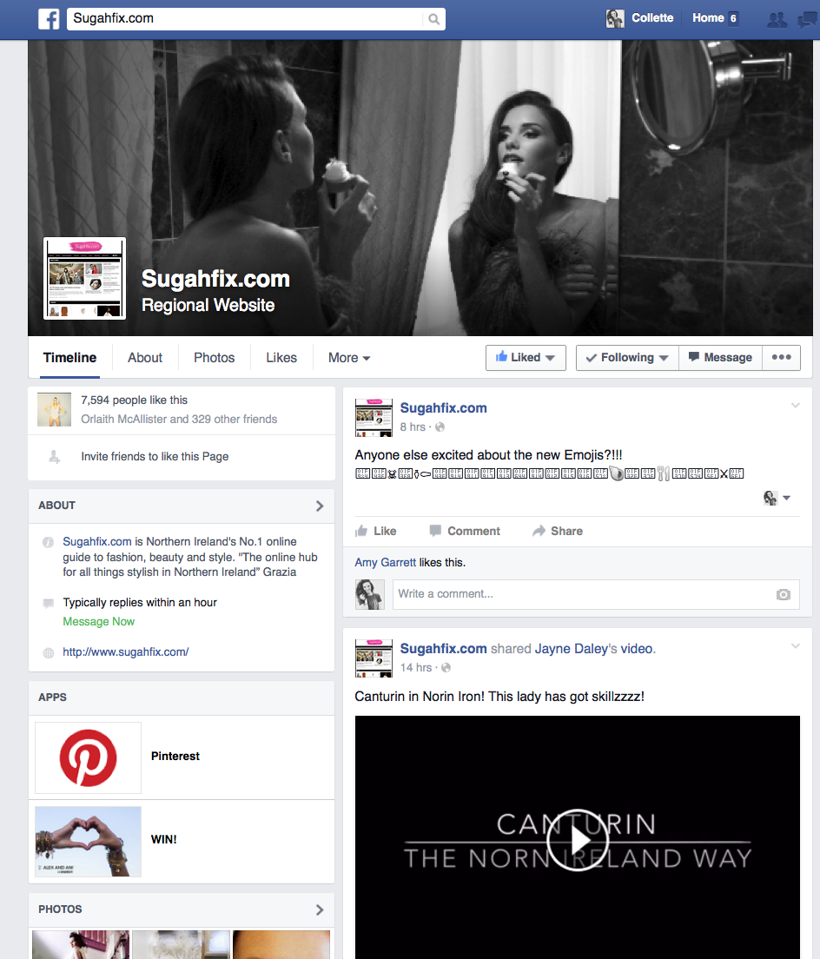Screen dimensions: 820x959
Task: Click the Message button
Action: (720, 357)
